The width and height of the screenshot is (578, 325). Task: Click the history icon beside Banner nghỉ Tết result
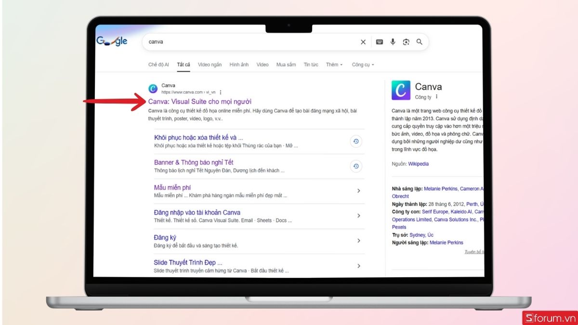coord(355,166)
